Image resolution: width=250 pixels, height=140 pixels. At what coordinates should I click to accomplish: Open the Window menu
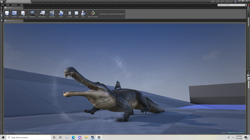point(14,5)
